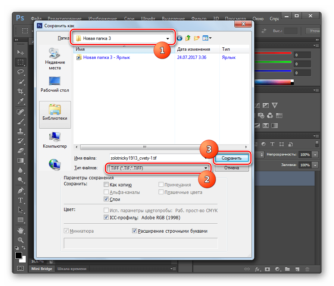The width and height of the screenshot is (334, 286).
Task: Select the Gradient tool
Action: (x=21, y=160)
